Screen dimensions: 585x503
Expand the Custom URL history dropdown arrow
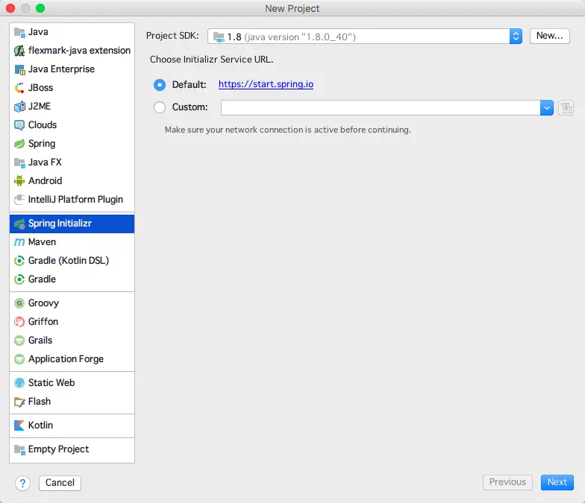point(546,108)
